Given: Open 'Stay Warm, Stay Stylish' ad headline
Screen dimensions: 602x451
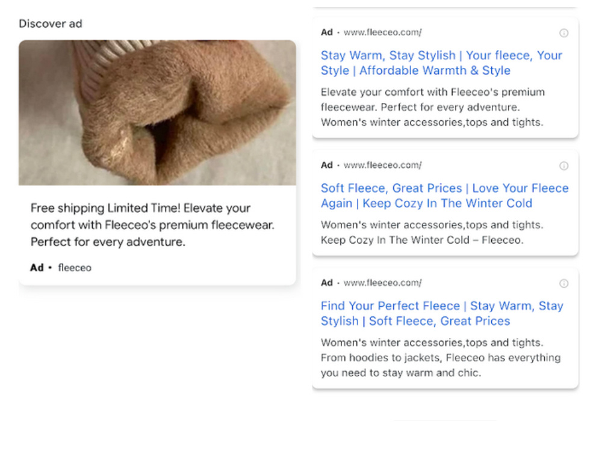Looking at the screenshot, I should tap(441, 63).
